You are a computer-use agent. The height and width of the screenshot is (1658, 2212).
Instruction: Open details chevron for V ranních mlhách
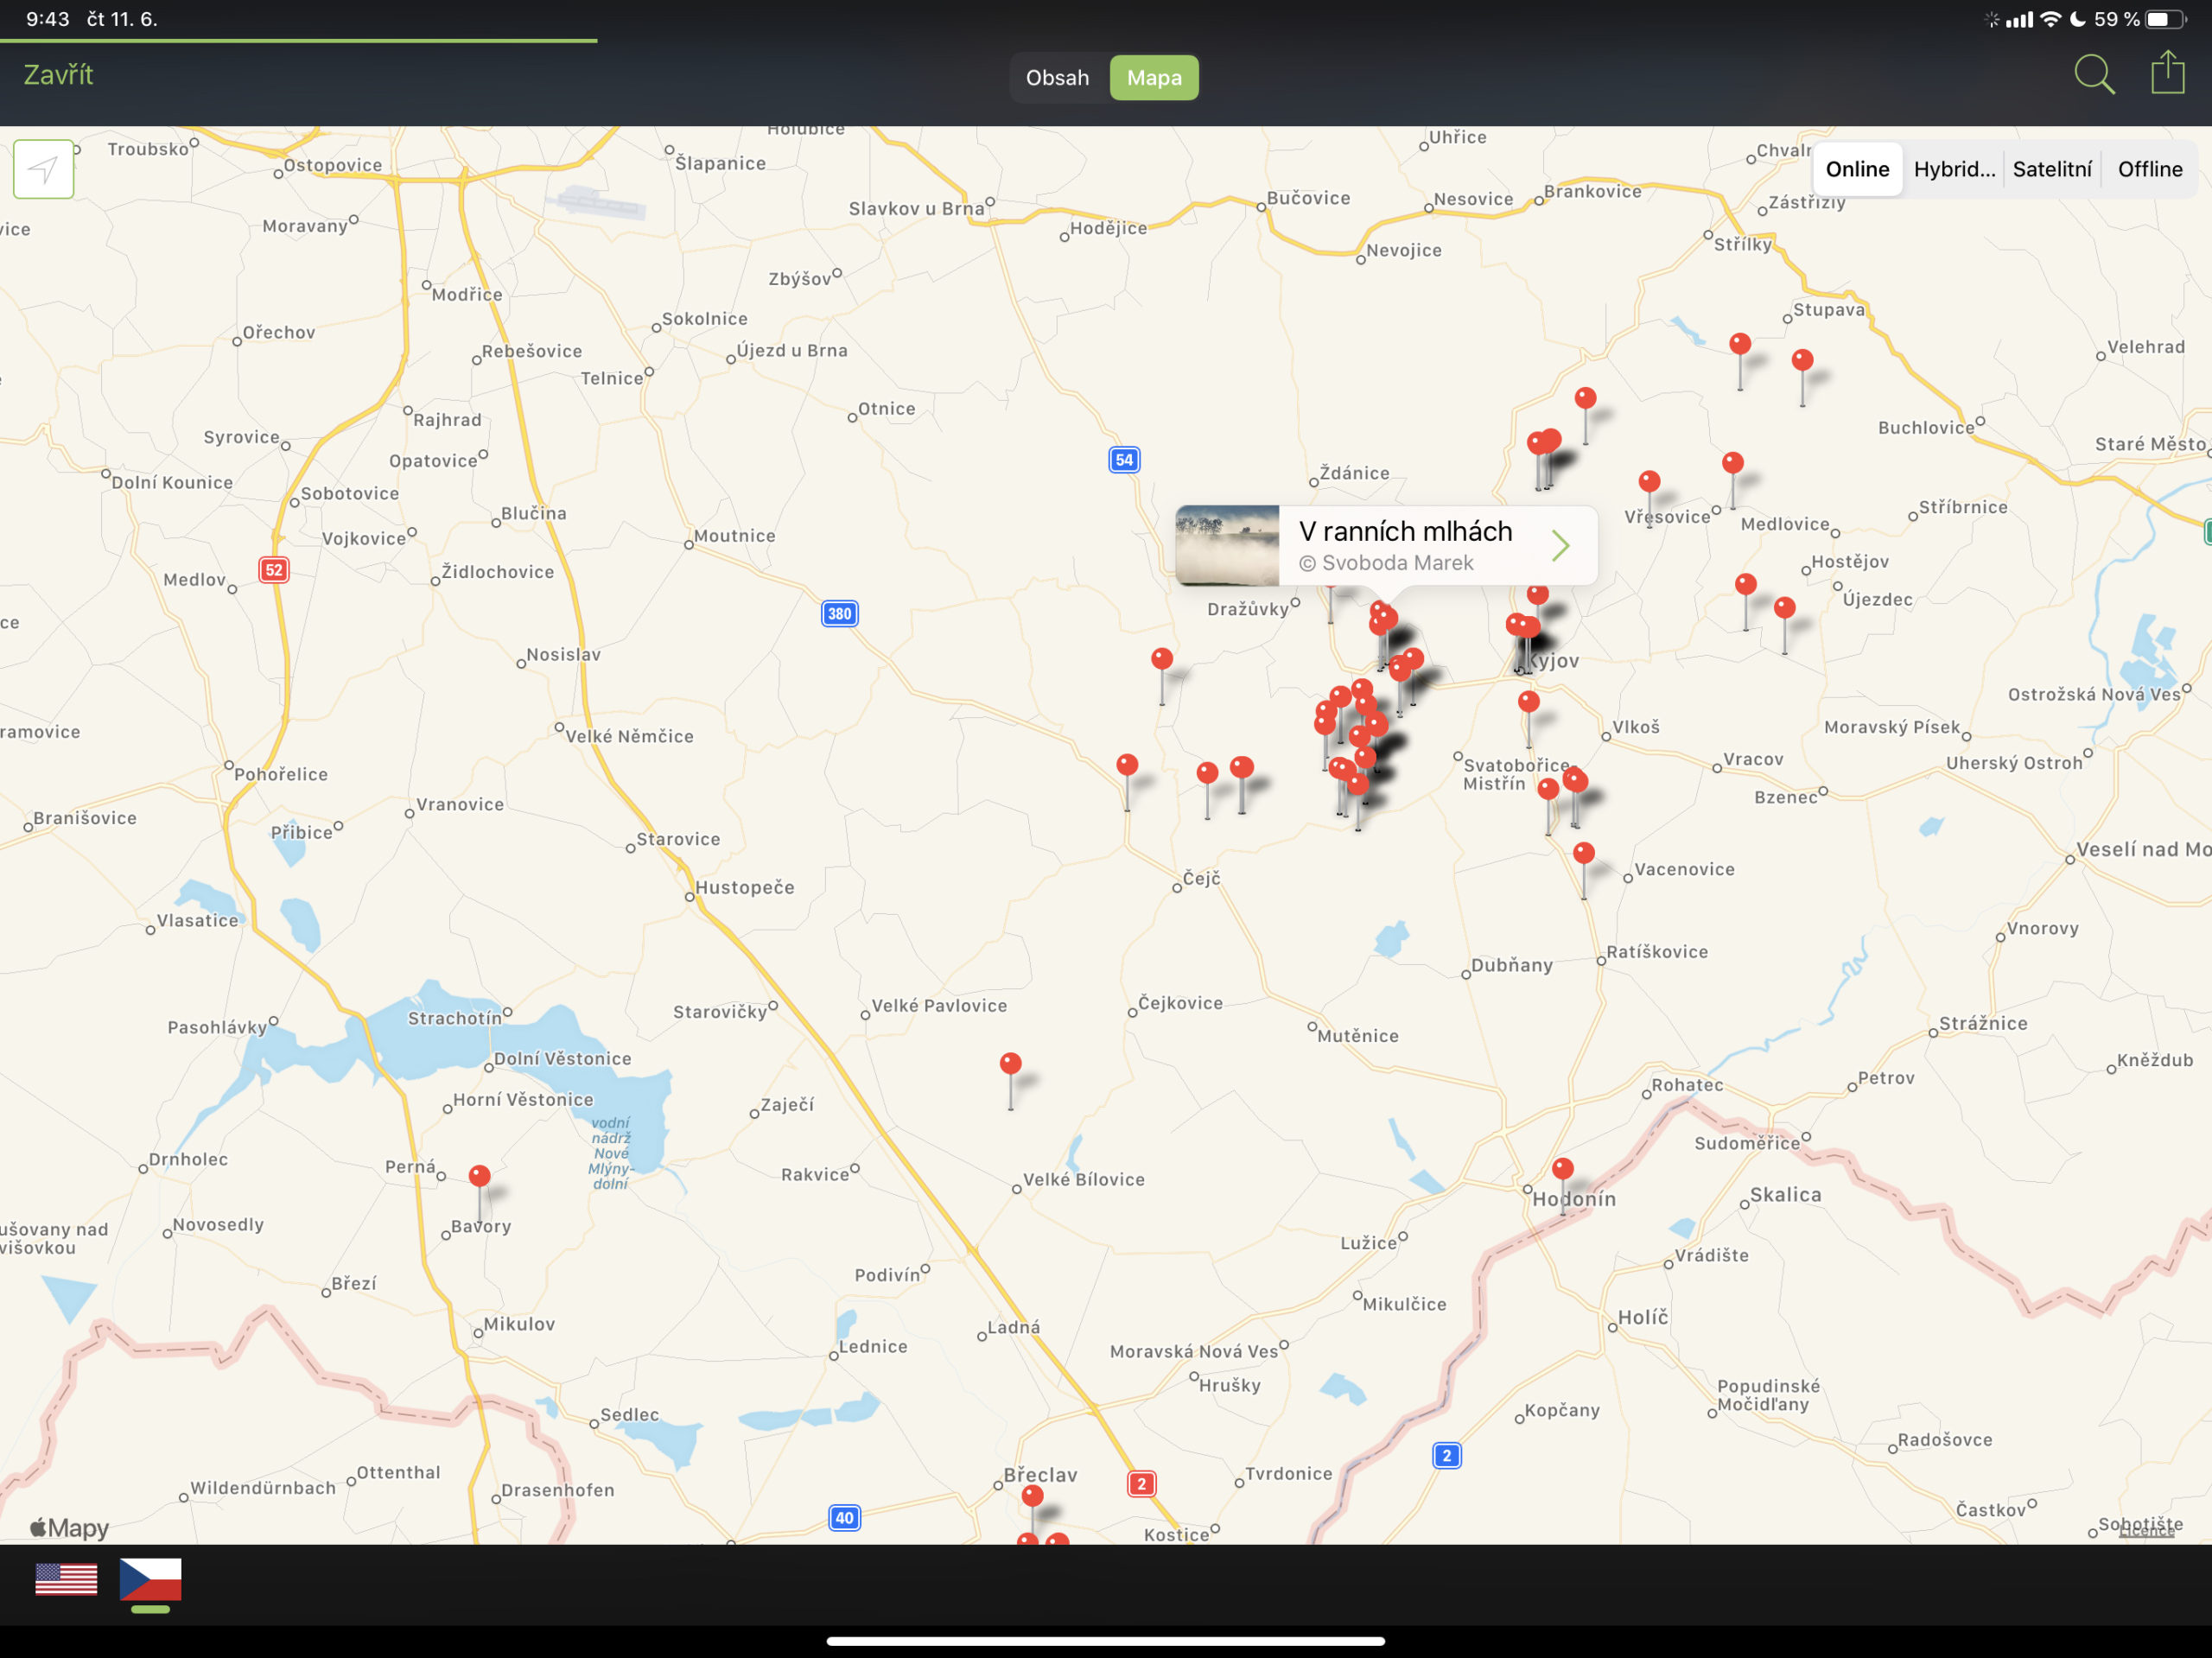(x=1560, y=545)
